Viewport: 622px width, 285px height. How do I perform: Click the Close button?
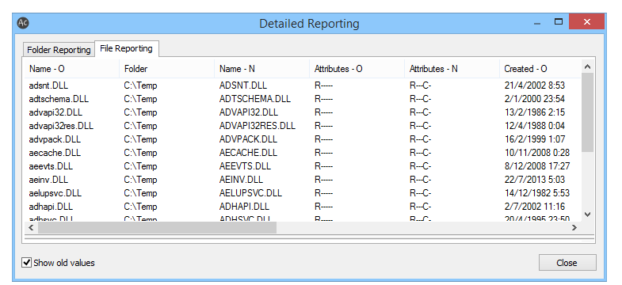click(x=567, y=263)
